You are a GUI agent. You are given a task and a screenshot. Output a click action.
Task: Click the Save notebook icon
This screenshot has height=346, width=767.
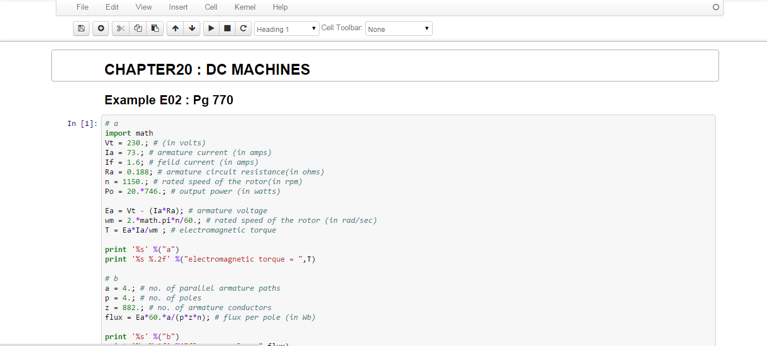81,29
